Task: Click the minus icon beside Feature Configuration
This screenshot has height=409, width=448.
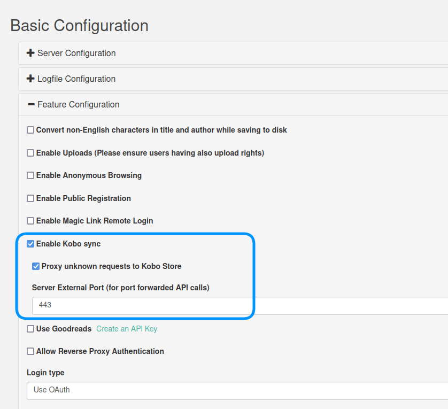Action: [x=31, y=105]
